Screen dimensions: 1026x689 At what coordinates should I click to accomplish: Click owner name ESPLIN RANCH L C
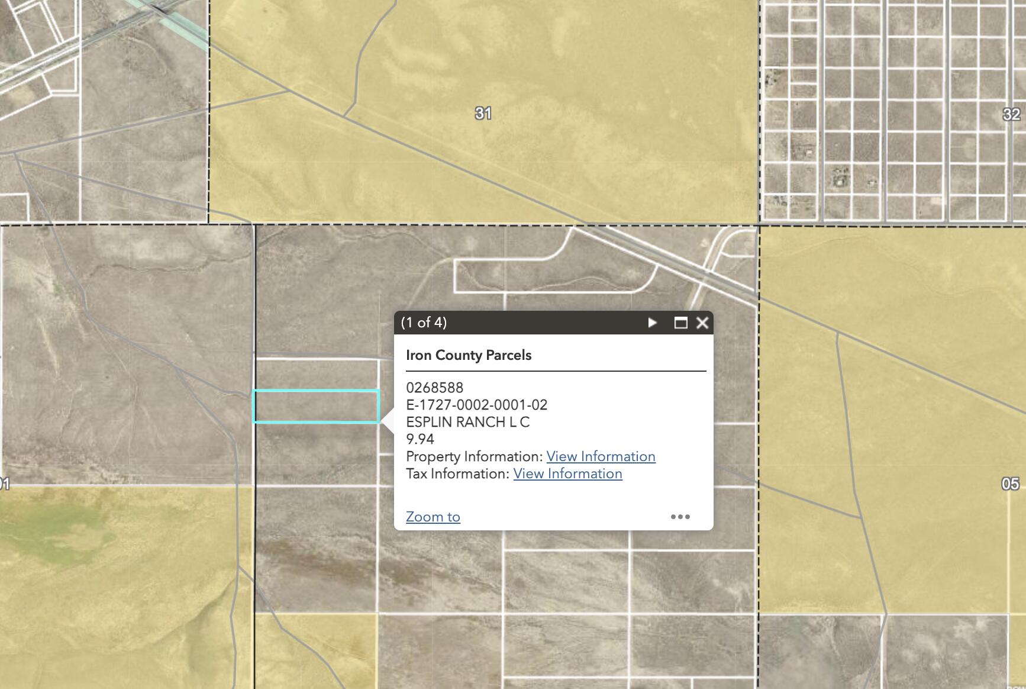467,422
